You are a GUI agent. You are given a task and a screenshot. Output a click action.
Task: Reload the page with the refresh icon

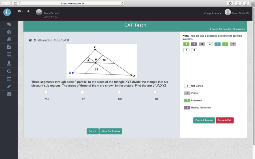pyautogui.click(x=122, y=3)
